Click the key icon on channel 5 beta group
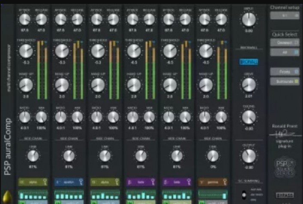Screen dimensions: 303x204 (189, 182)
